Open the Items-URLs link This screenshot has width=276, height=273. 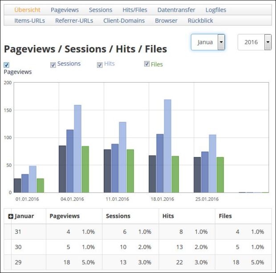click(29, 20)
